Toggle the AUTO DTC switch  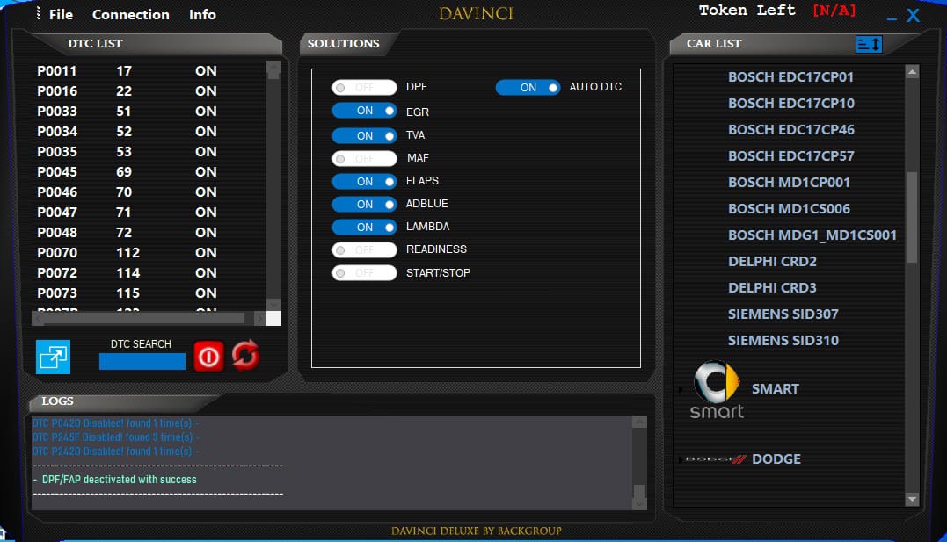click(528, 88)
